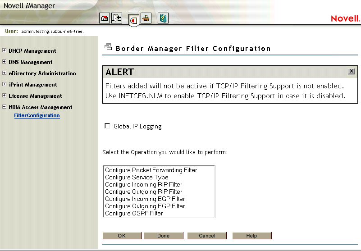Viewport: 361px width, 251px height.
Task: Click the Done button
Action: (164, 236)
